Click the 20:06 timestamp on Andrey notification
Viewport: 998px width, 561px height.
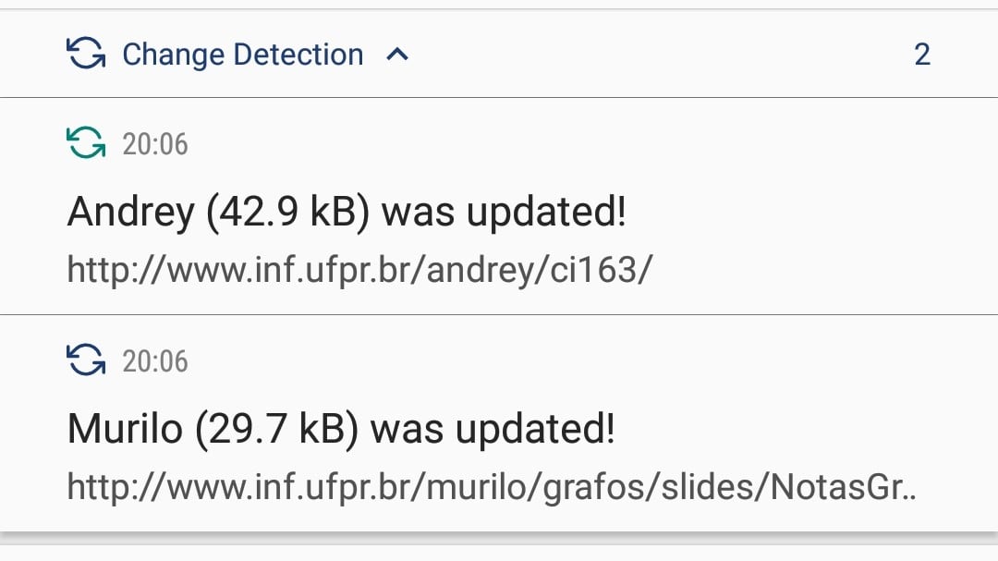click(155, 144)
